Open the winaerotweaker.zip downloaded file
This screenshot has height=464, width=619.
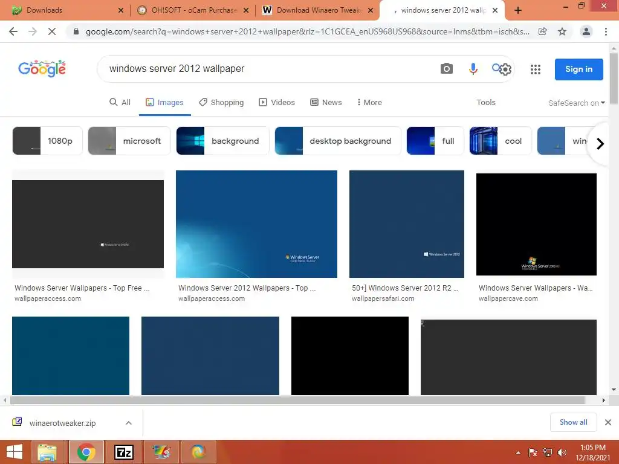point(62,423)
